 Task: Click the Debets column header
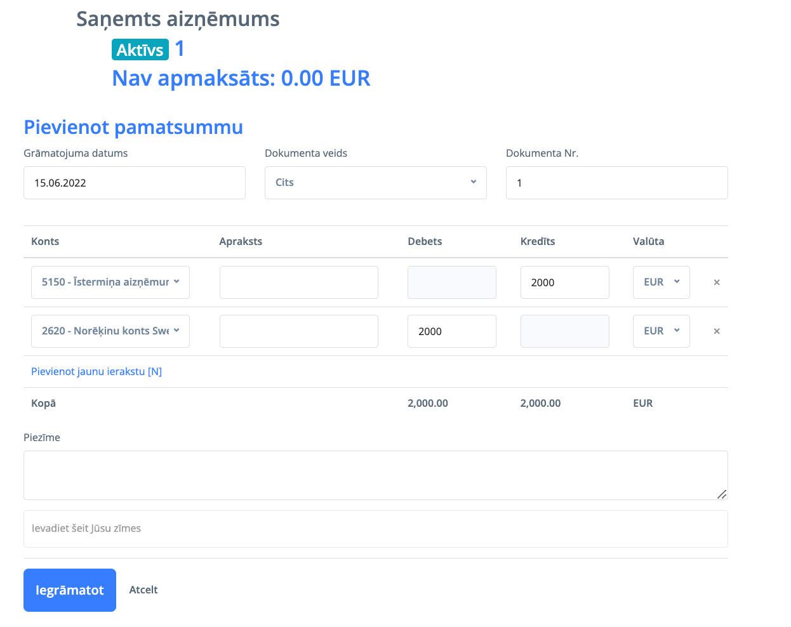coord(425,241)
